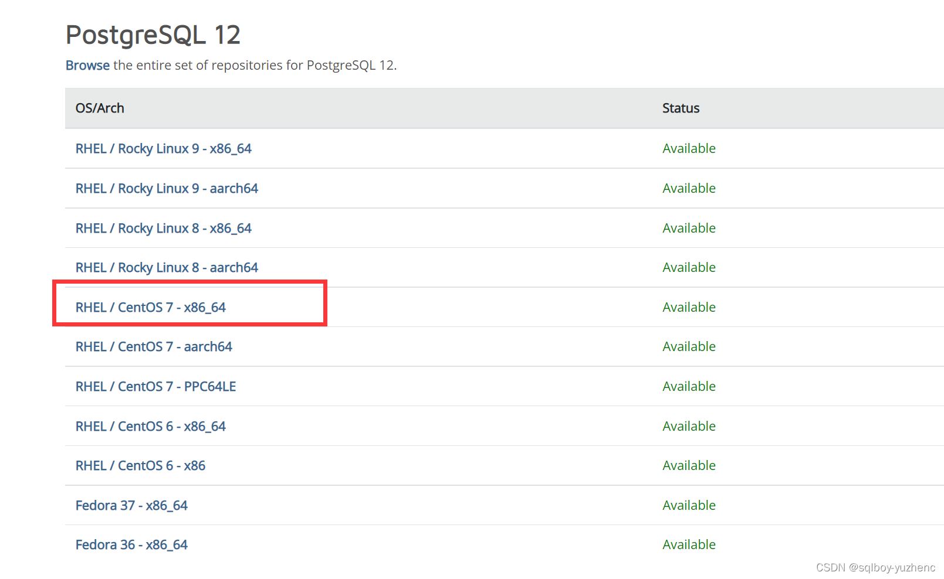Click Available status for CentOS 7 x86_64

[689, 308]
